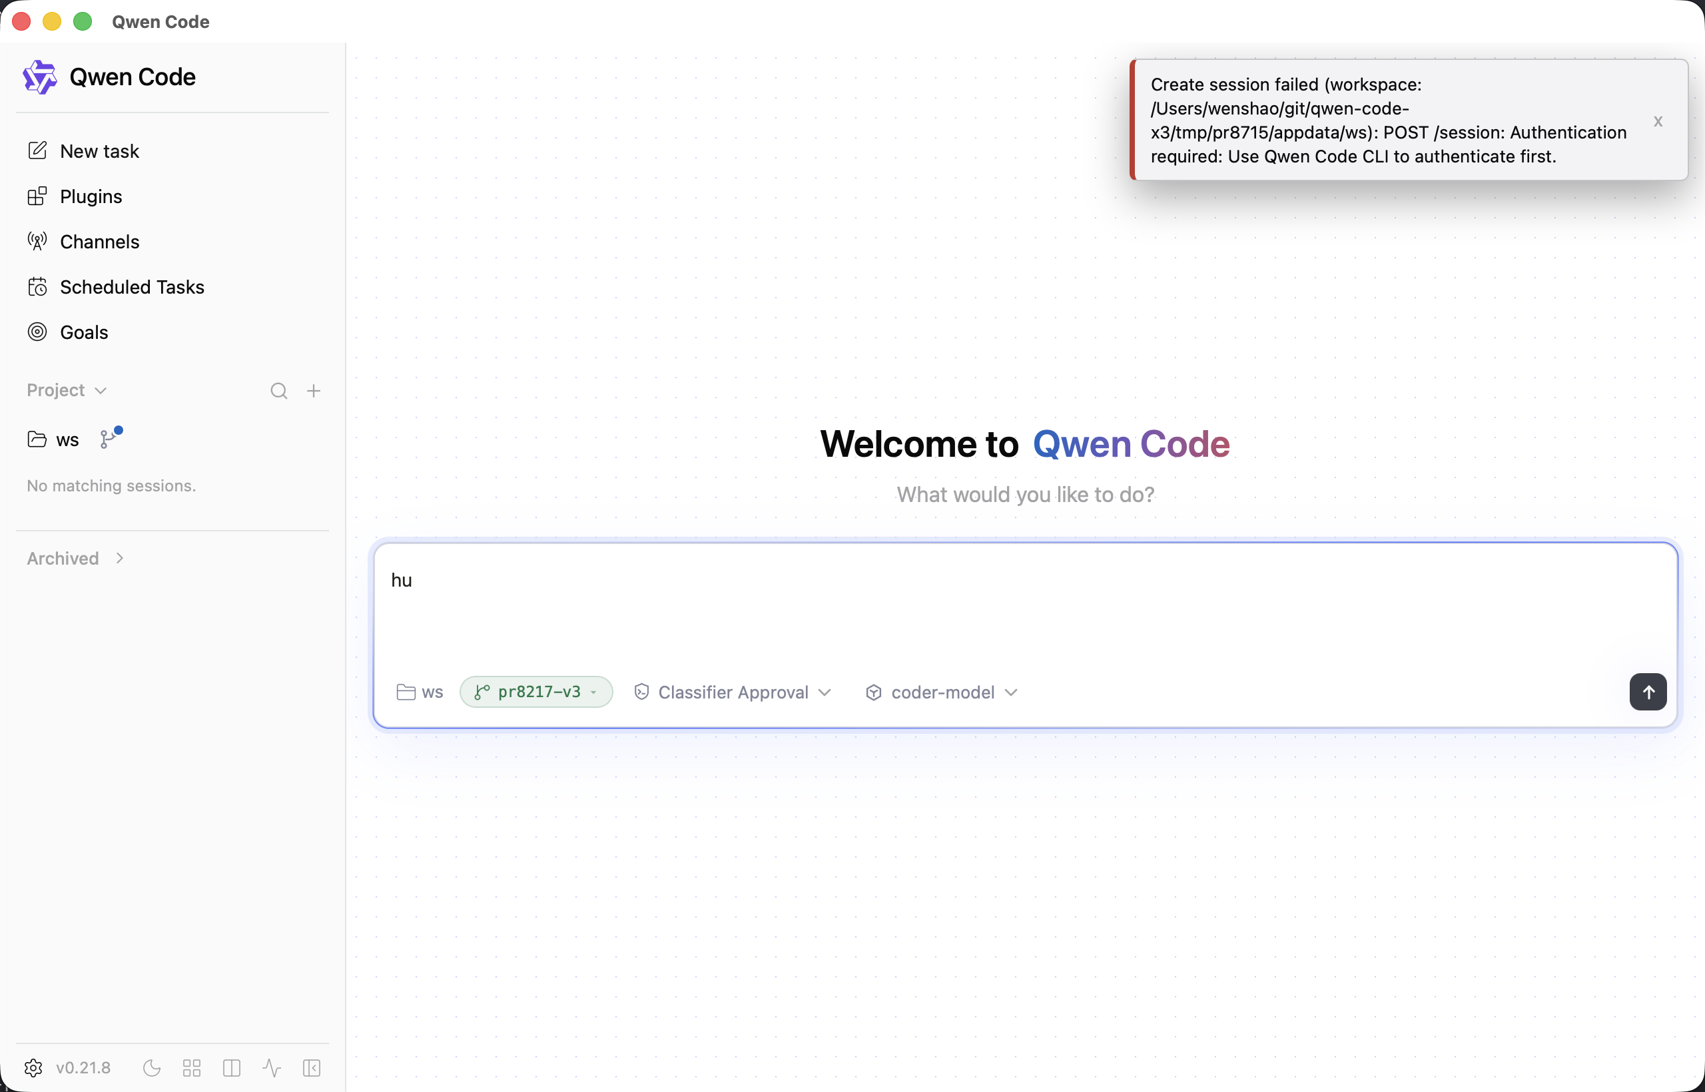Viewport: 1705px width, 1092px height.
Task: Click the Welcome to Qwen Code heading
Action: click(x=1025, y=444)
